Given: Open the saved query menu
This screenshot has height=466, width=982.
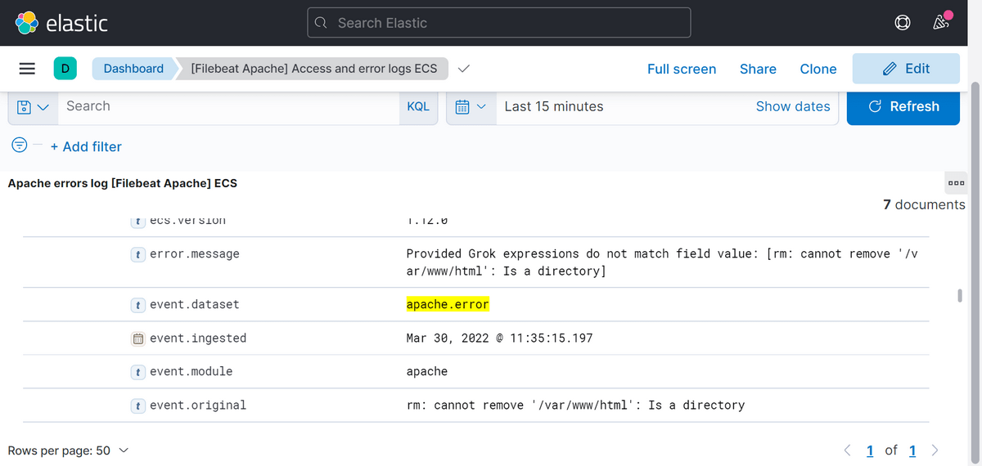Looking at the screenshot, I should pos(32,106).
